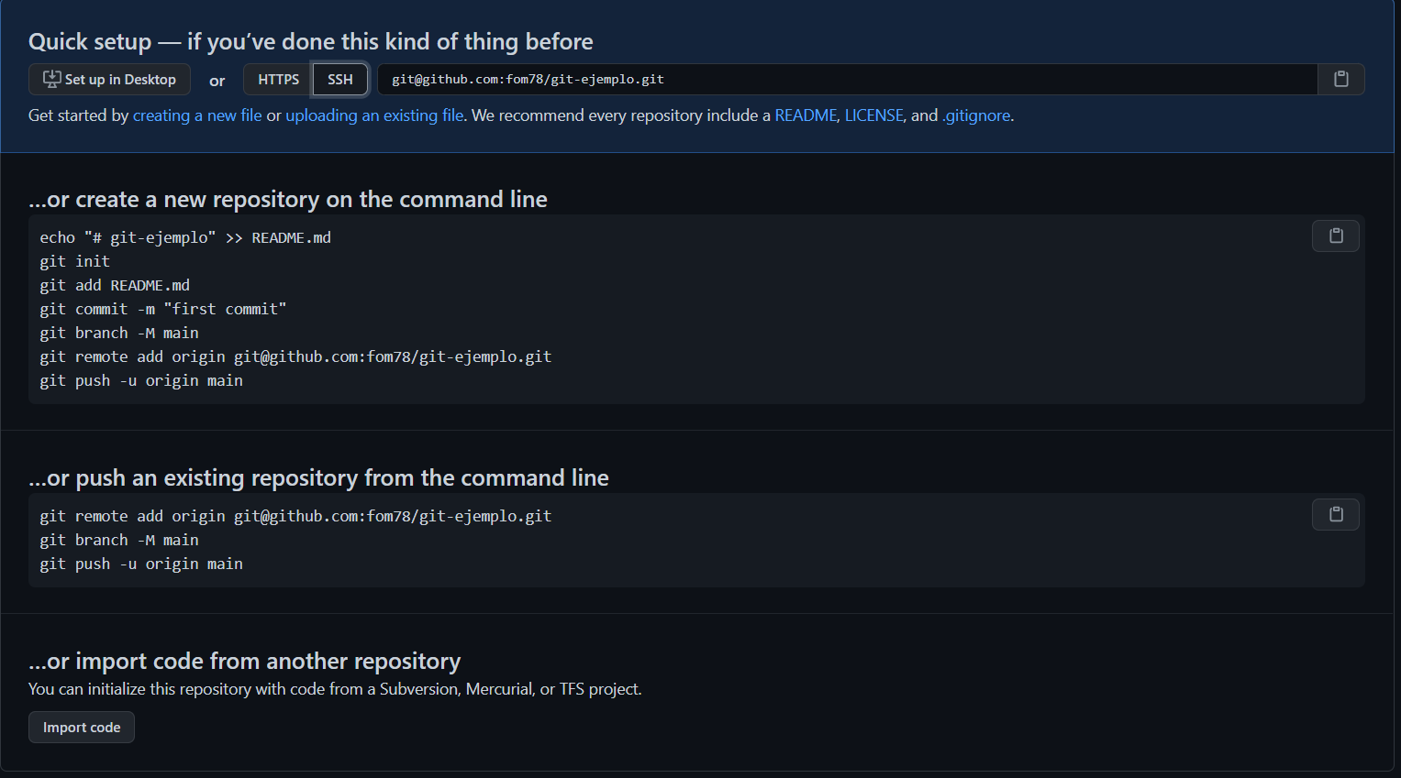Image resolution: width=1401 pixels, height=778 pixels.
Task: Click the 'git init' command line
Action: [75, 262]
